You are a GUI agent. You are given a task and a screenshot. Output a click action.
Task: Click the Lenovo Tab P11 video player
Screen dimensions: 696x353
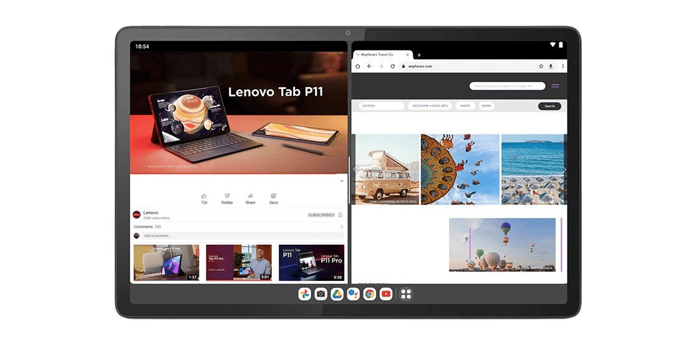coord(239,113)
